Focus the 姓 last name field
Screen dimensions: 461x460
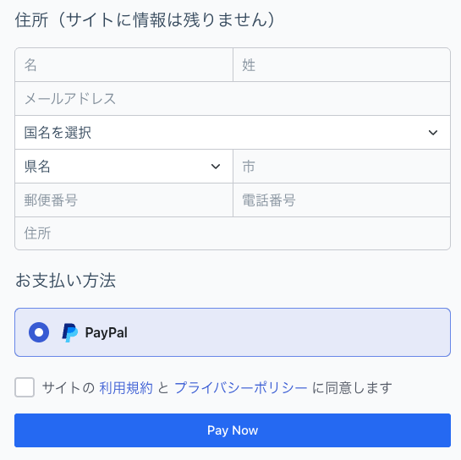[x=342, y=65]
